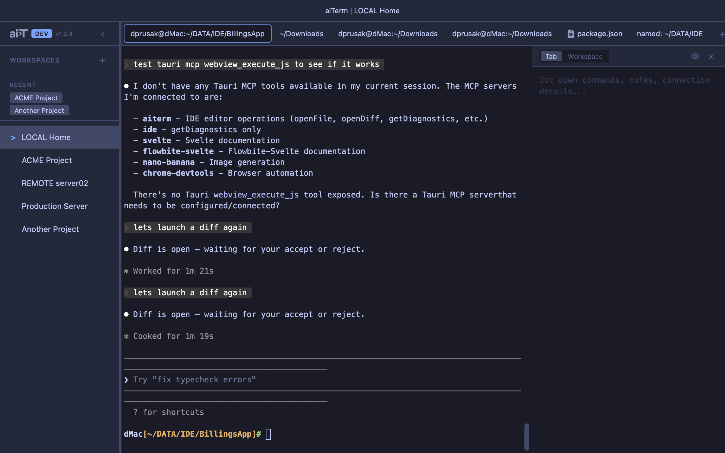This screenshot has height=453, width=725.
Task: Add a new workspace with the plus icon
Action: point(103,60)
